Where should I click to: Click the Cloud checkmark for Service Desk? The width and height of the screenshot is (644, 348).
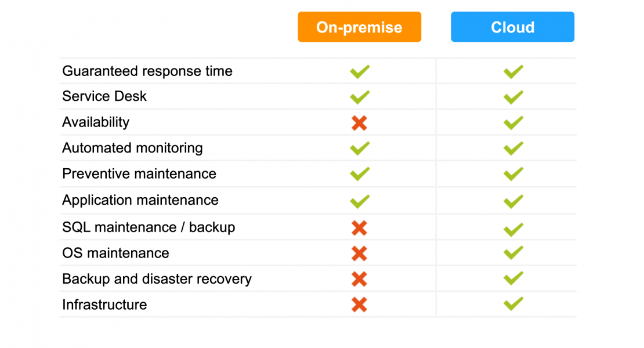pyautogui.click(x=513, y=97)
